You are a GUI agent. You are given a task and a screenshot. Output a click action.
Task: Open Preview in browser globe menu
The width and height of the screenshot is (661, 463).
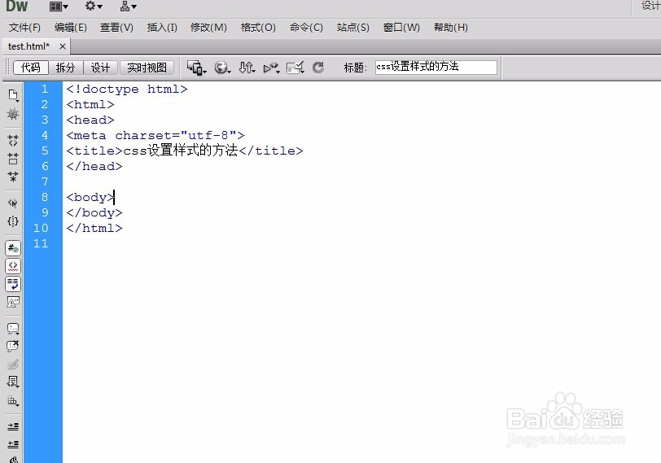click(x=222, y=68)
